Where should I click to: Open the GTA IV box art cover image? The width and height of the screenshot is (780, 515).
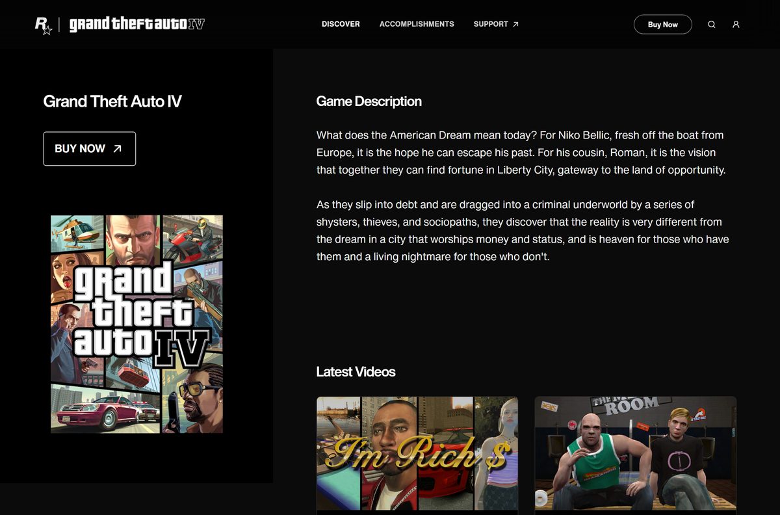point(137,324)
